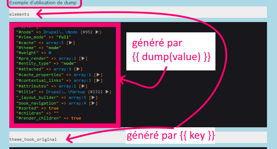The image size is (277, 149).
Task: Expand the _layout_builder array:5 entry
Action: tap(93, 97)
